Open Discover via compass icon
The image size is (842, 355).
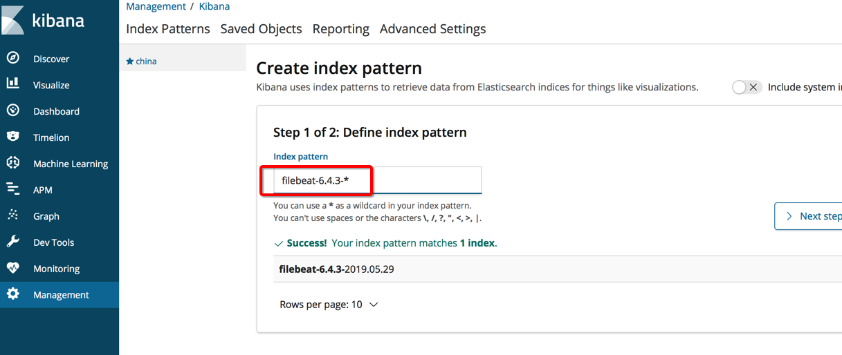tap(13, 59)
